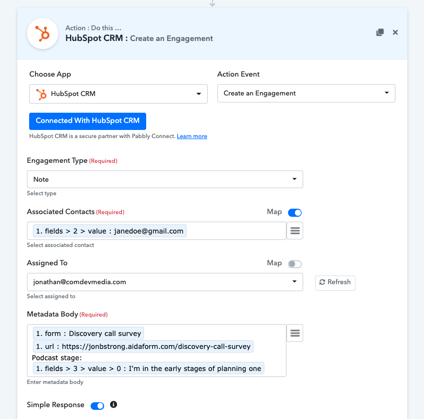Open the Engagement Type dropdown showing Note

point(165,180)
